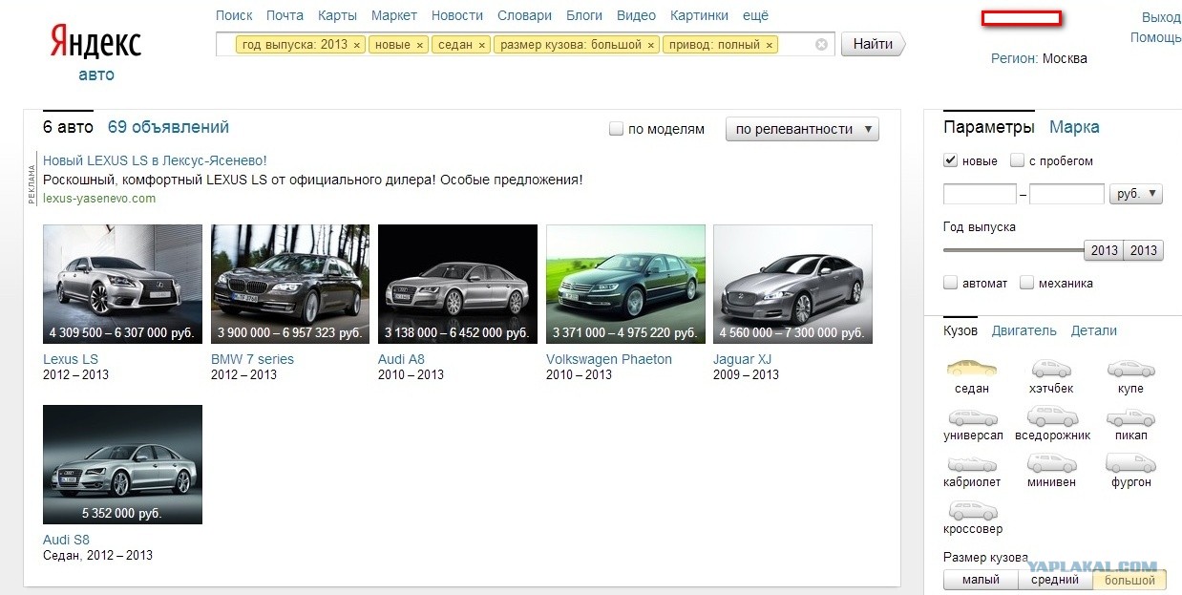Viewport: 1182px width, 595px height.
Task: Select the фургон van body icon
Action: (1130, 463)
